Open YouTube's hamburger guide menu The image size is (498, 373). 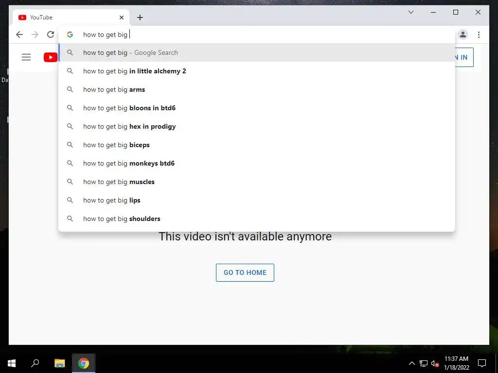[x=26, y=57]
